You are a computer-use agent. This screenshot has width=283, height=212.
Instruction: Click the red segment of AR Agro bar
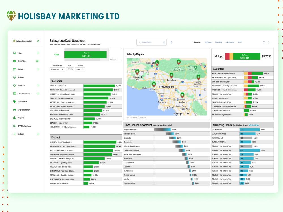coord(227,57)
